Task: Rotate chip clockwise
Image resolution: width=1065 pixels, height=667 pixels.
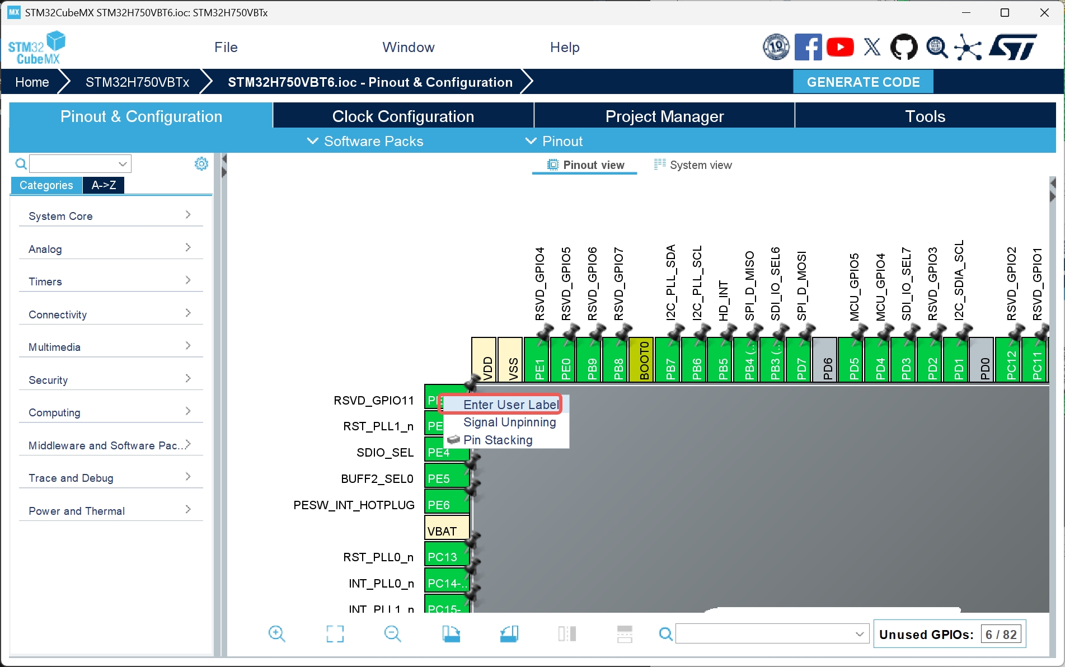Action: point(451,634)
